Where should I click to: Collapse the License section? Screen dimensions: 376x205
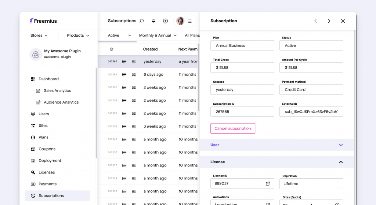(x=341, y=162)
